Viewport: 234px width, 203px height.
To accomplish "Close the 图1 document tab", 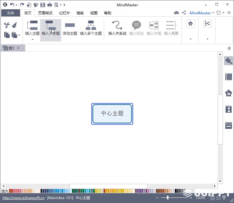I will [18, 48].
